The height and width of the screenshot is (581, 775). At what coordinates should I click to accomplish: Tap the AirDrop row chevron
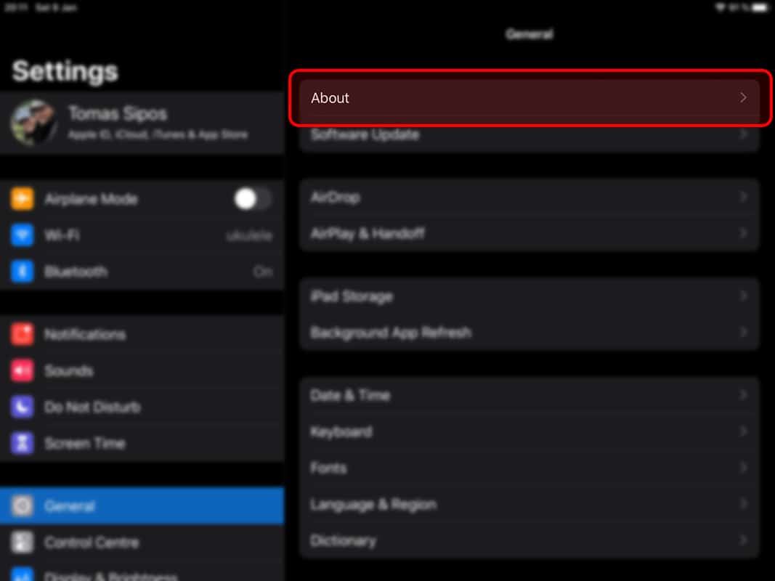pos(743,197)
